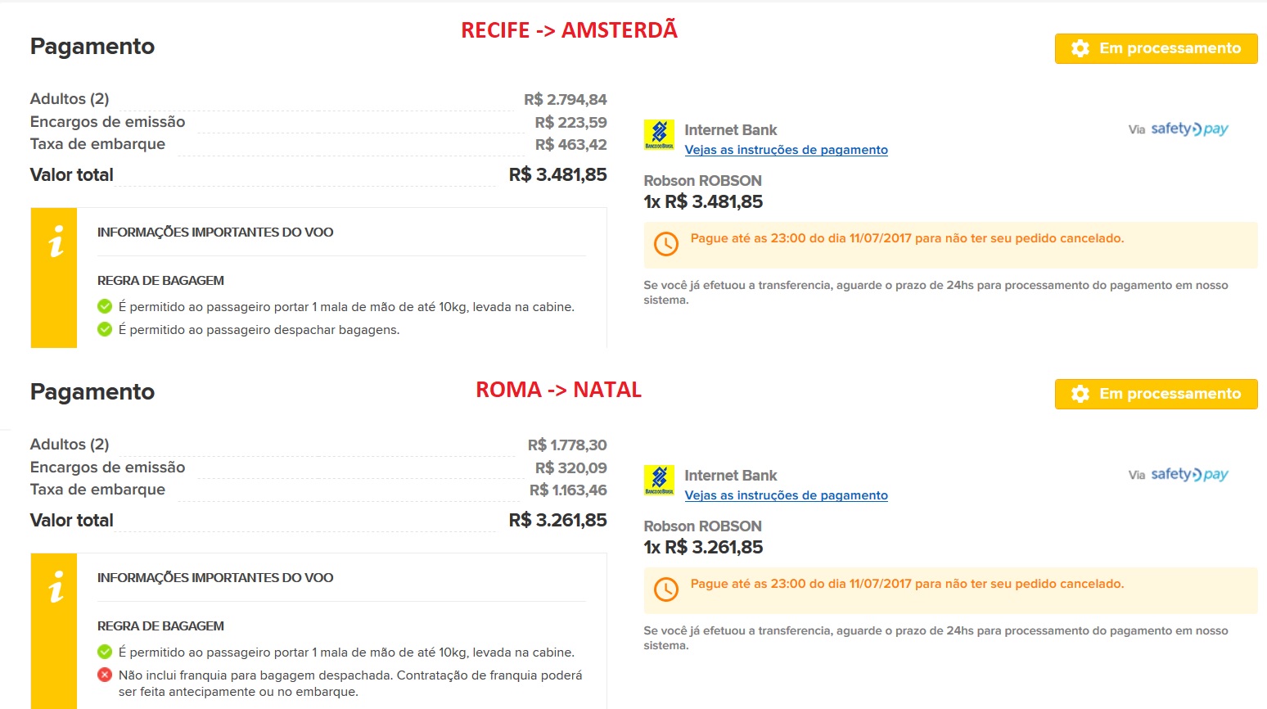Click the clock icon in first deadline notice
The height and width of the screenshot is (709, 1267).
tap(666, 244)
